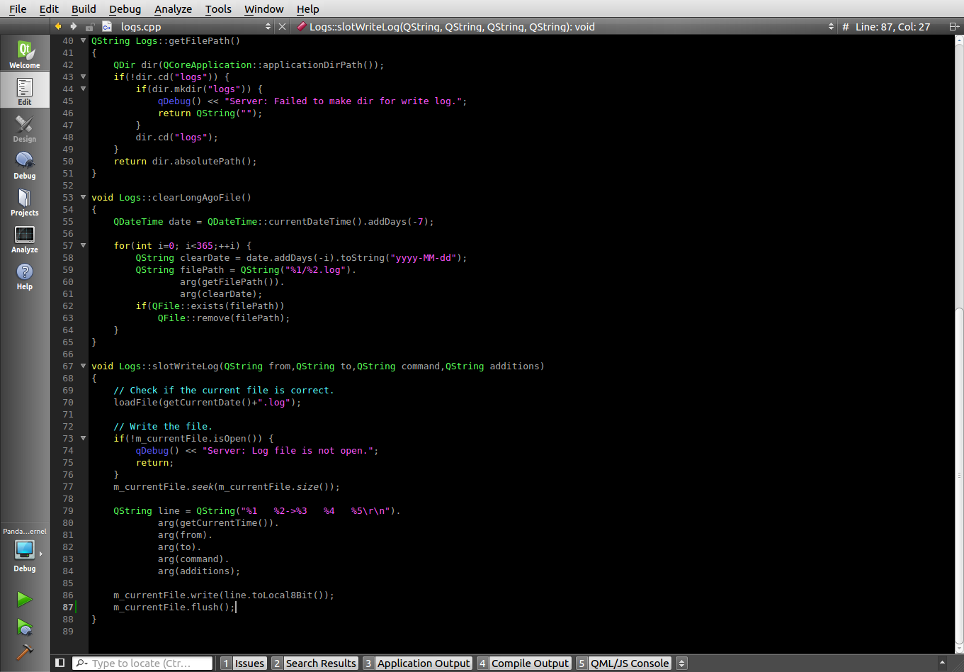
Task: Collapse the getFilePath function at line 40
Action: [x=83, y=41]
